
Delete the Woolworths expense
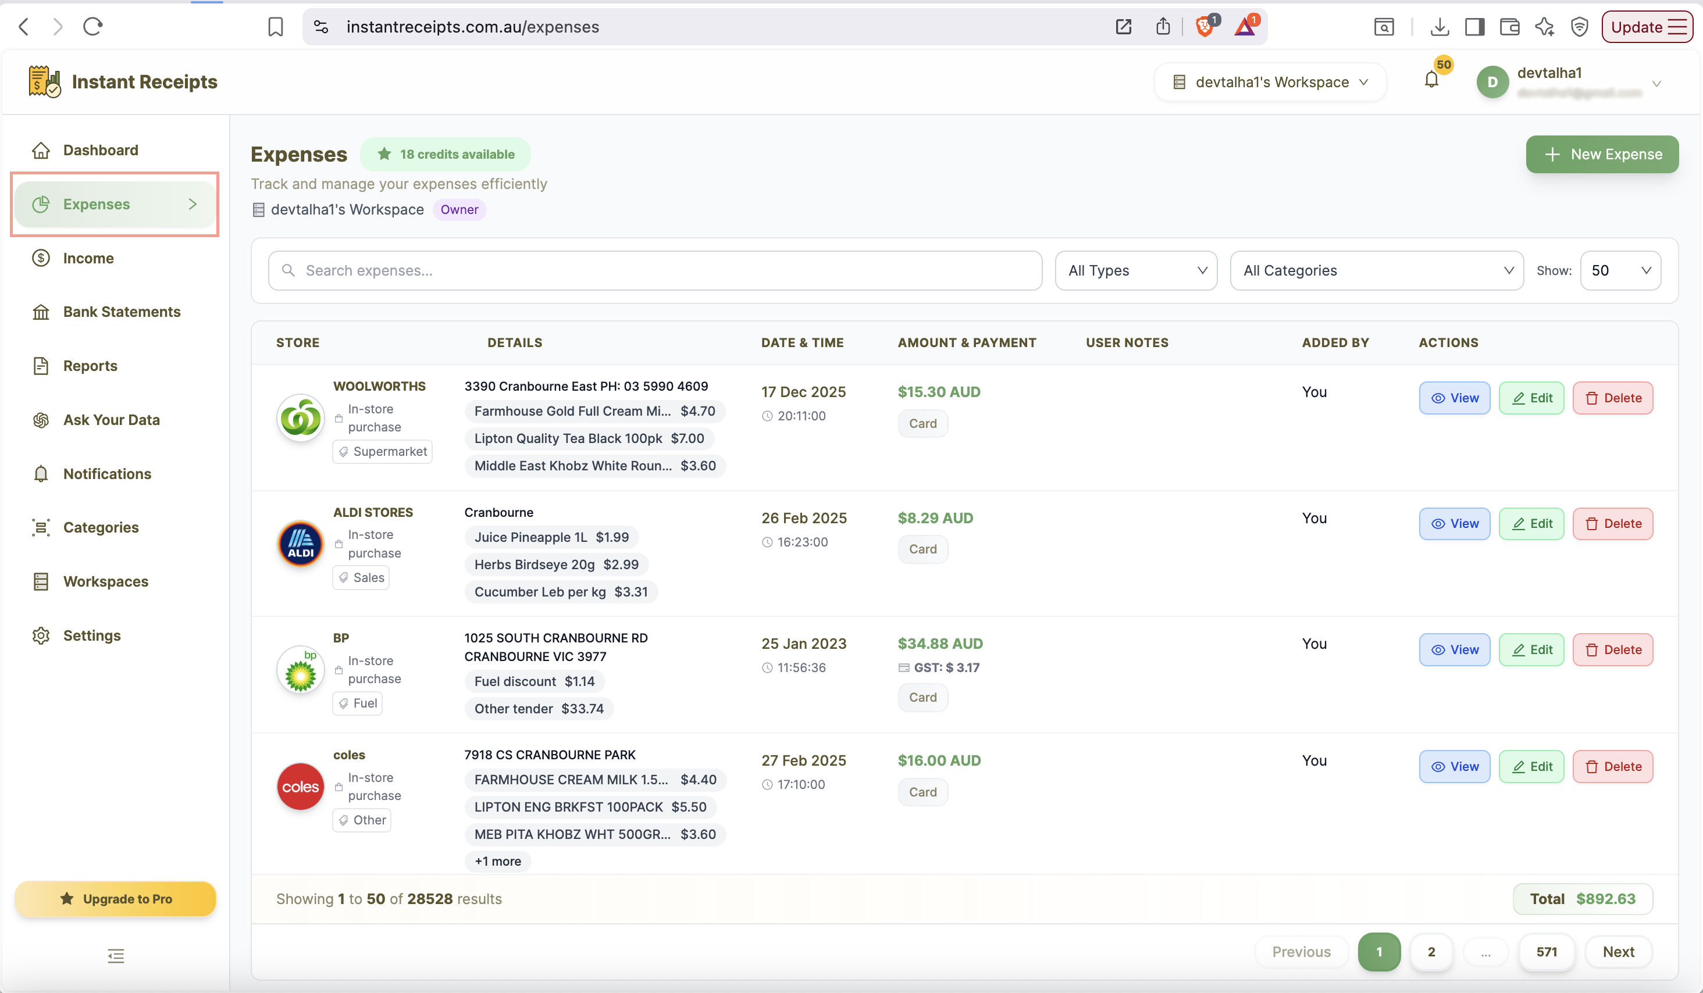pos(1612,398)
